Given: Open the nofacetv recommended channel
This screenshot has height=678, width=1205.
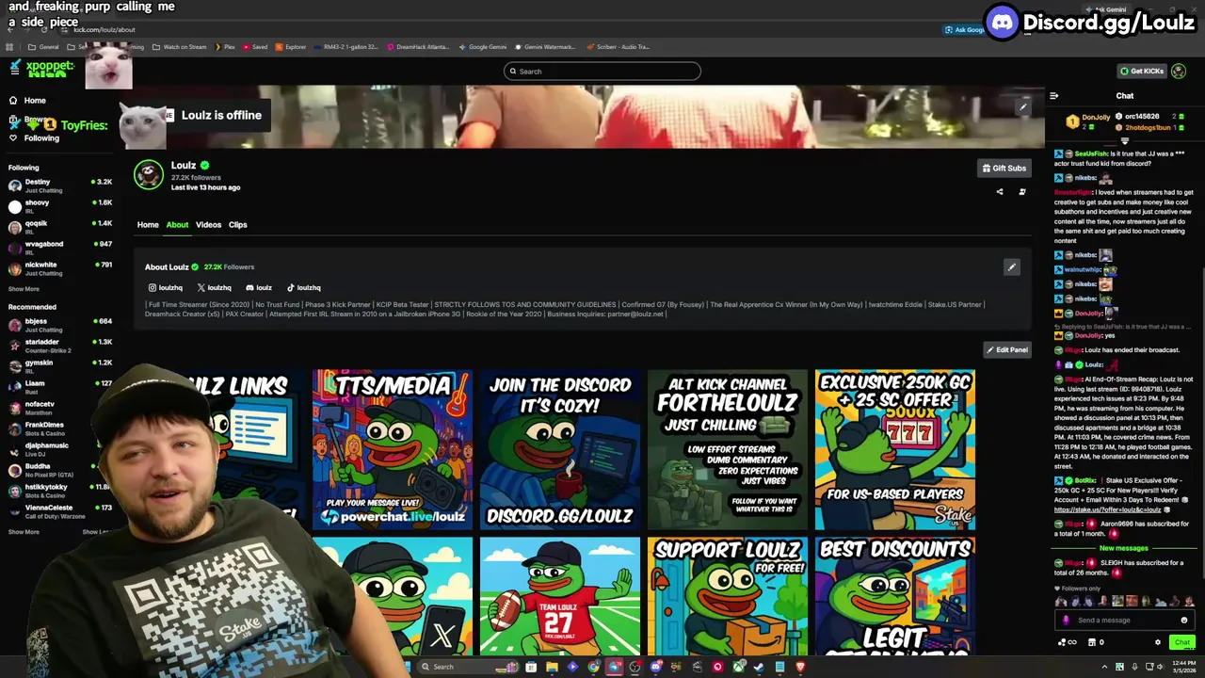Looking at the screenshot, I should click(x=60, y=408).
